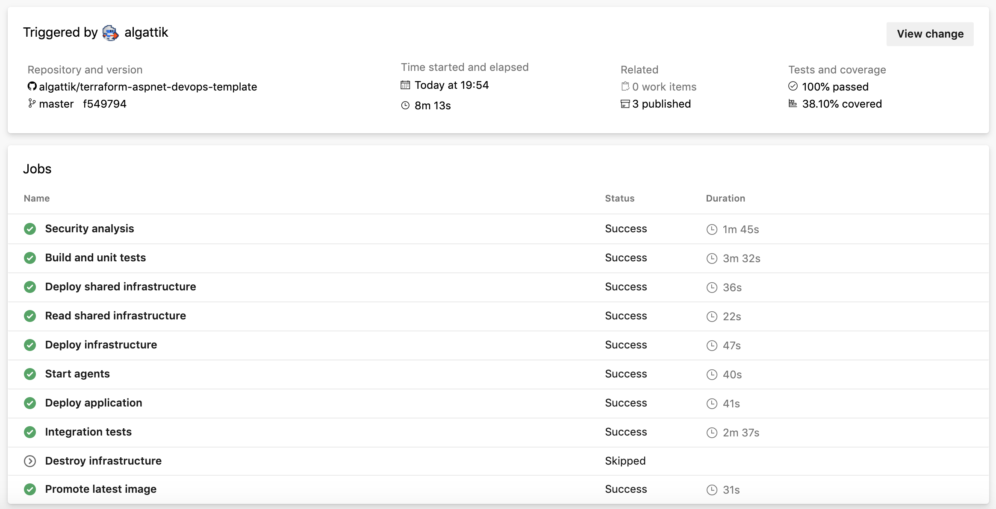Click the GitHub repository icon

(32, 87)
